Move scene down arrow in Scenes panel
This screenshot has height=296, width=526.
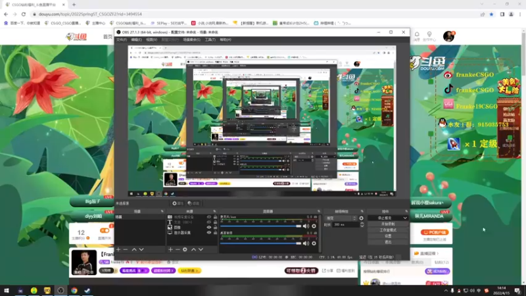pos(141,249)
